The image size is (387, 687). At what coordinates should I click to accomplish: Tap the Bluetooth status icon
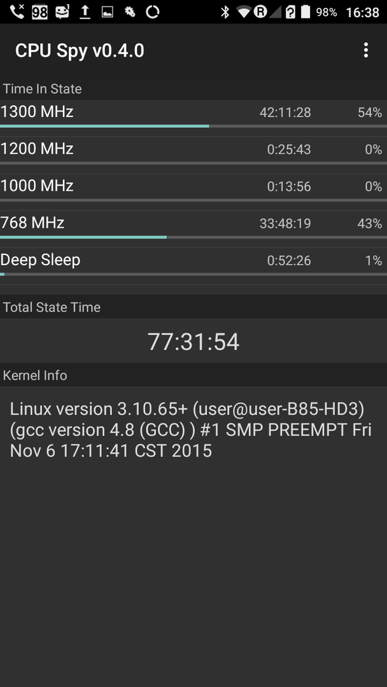[225, 12]
